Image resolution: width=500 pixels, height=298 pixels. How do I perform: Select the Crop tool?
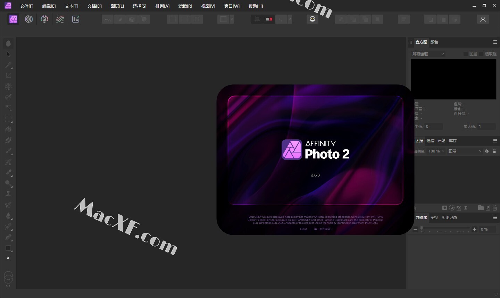(x=8, y=76)
